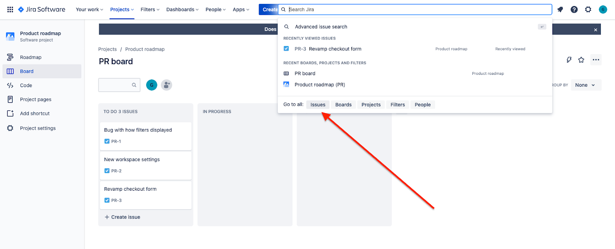Open the user profile avatar in the top bar
Image resolution: width=615 pixels, height=249 pixels.
click(603, 10)
